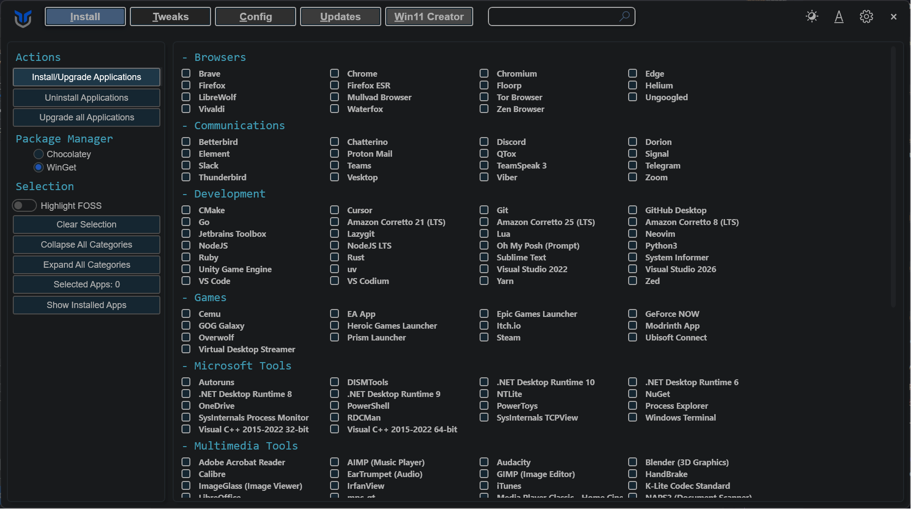Check the Adobe Acrobat Reader checkbox
This screenshot has width=911, height=509.
(186, 462)
